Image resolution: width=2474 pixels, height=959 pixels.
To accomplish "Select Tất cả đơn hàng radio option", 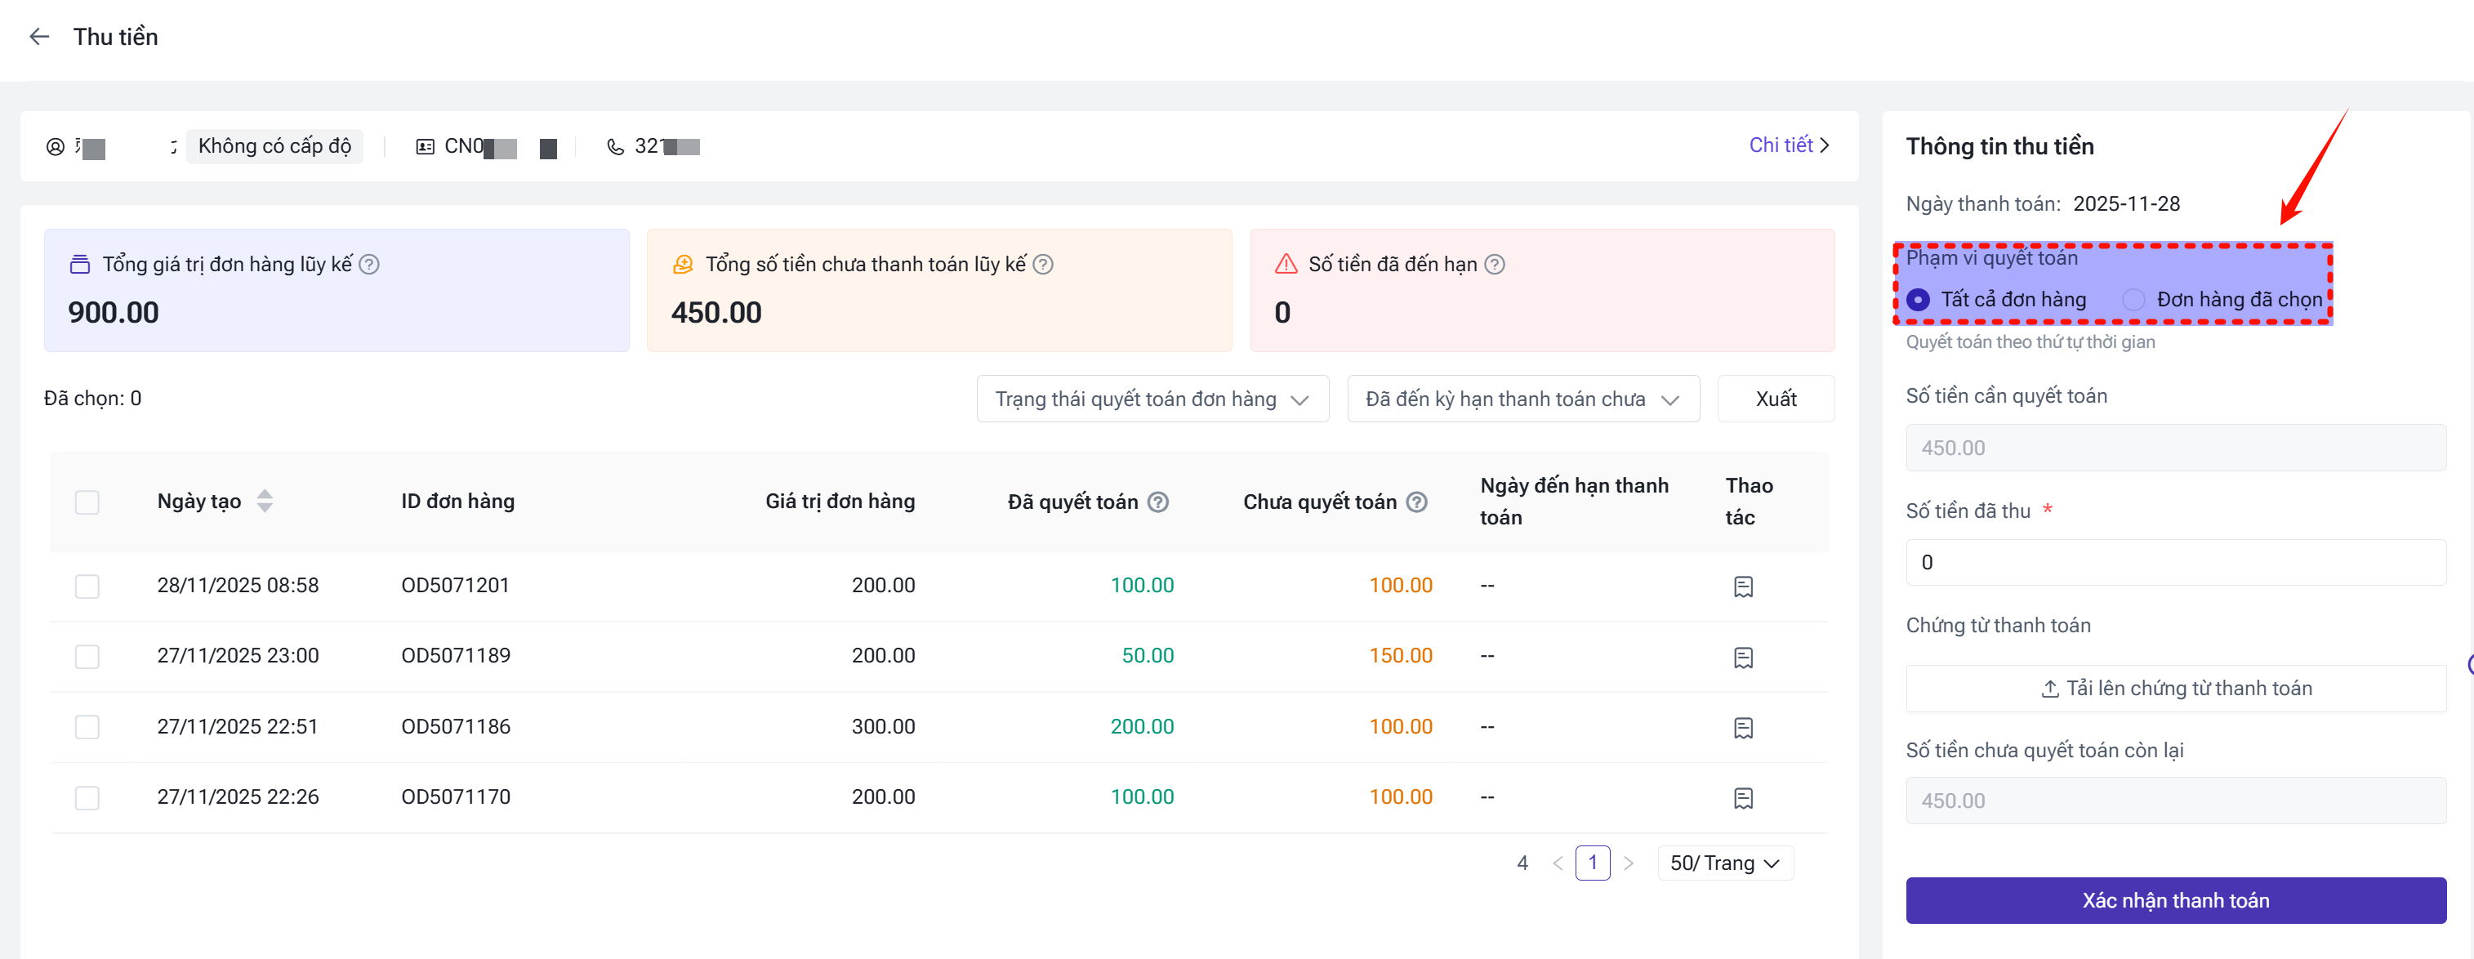I will pyautogui.click(x=1918, y=300).
